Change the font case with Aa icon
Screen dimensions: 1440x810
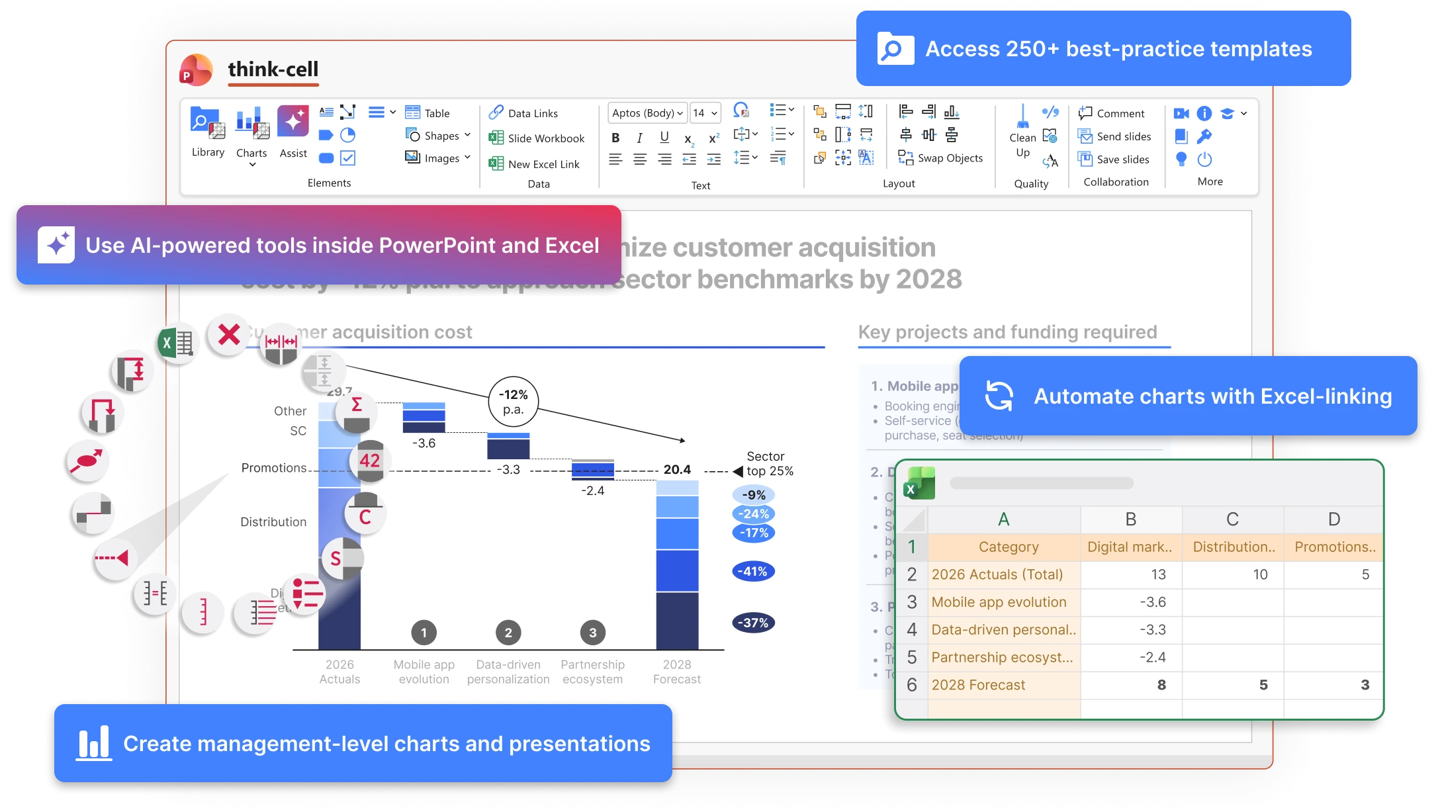click(1050, 160)
